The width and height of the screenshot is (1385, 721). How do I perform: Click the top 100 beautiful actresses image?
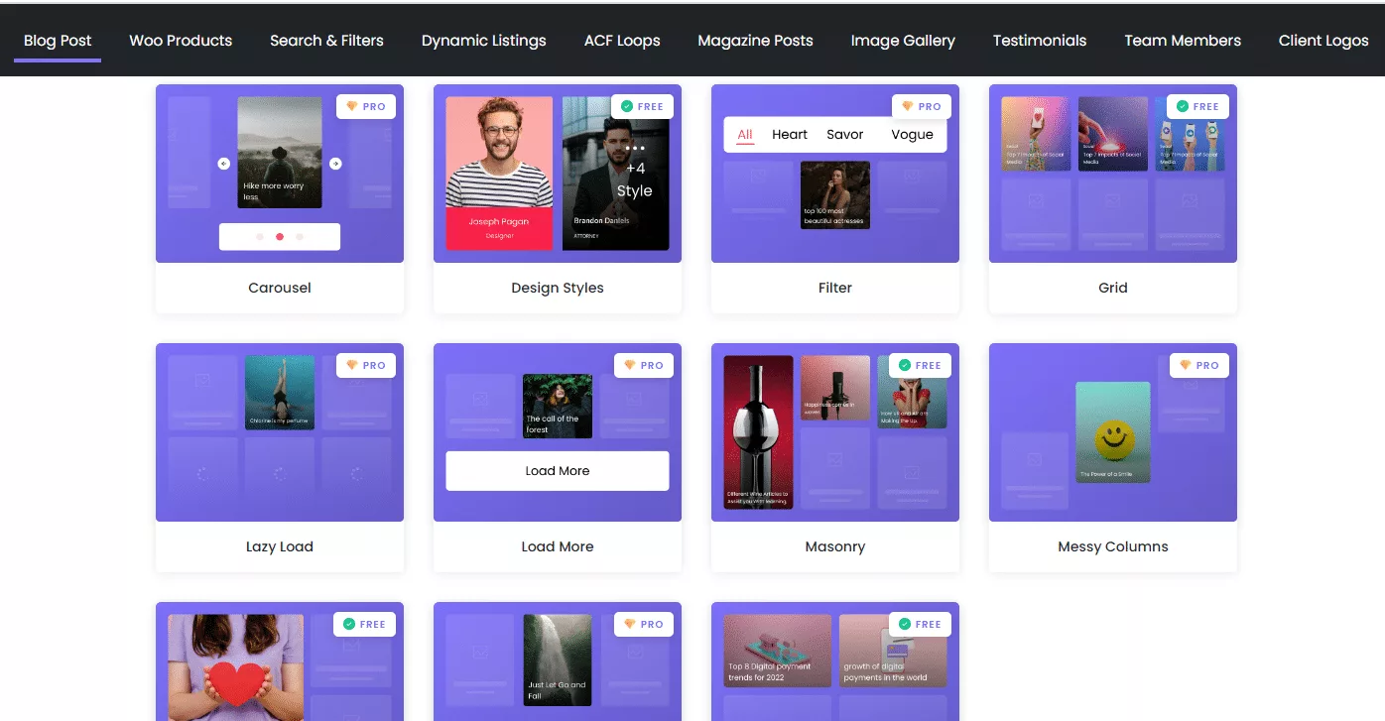835,195
